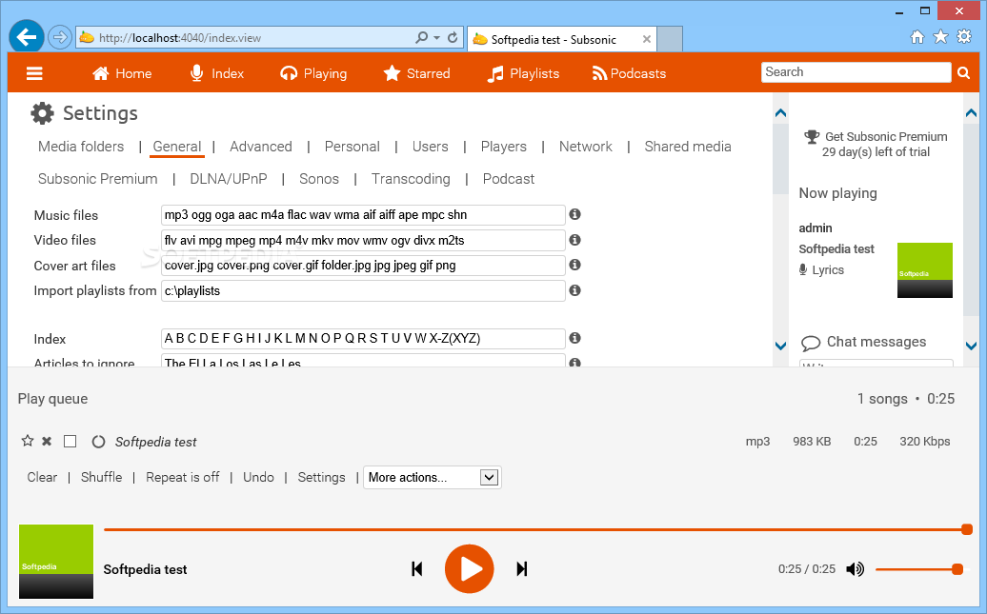Click the Now playing album art thumbnail
Screen dimensions: 987x614
click(x=925, y=270)
